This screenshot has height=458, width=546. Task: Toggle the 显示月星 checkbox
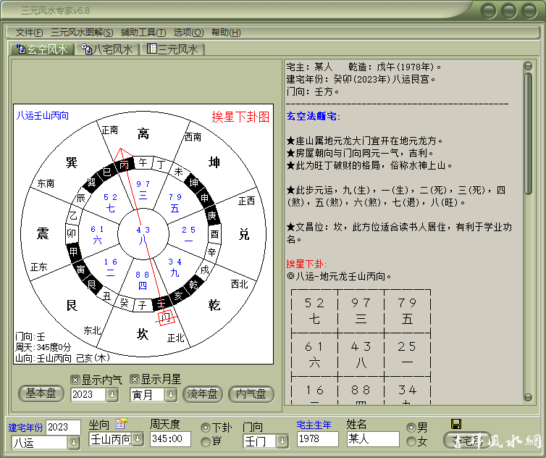(135, 379)
